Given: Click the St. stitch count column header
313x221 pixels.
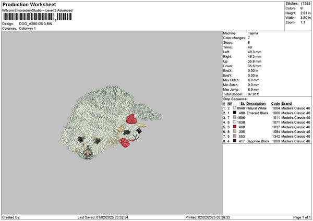Looking at the screenshot, I should [x=243, y=103].
